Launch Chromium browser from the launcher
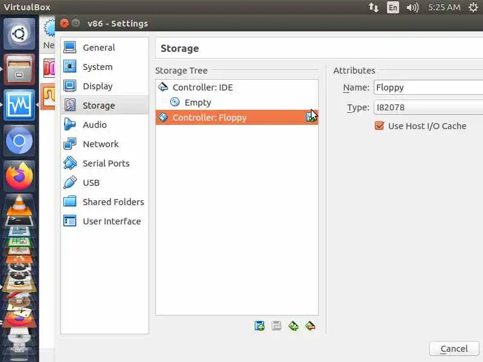This screenshot has height=362, width=483. [x=19, y=141]
